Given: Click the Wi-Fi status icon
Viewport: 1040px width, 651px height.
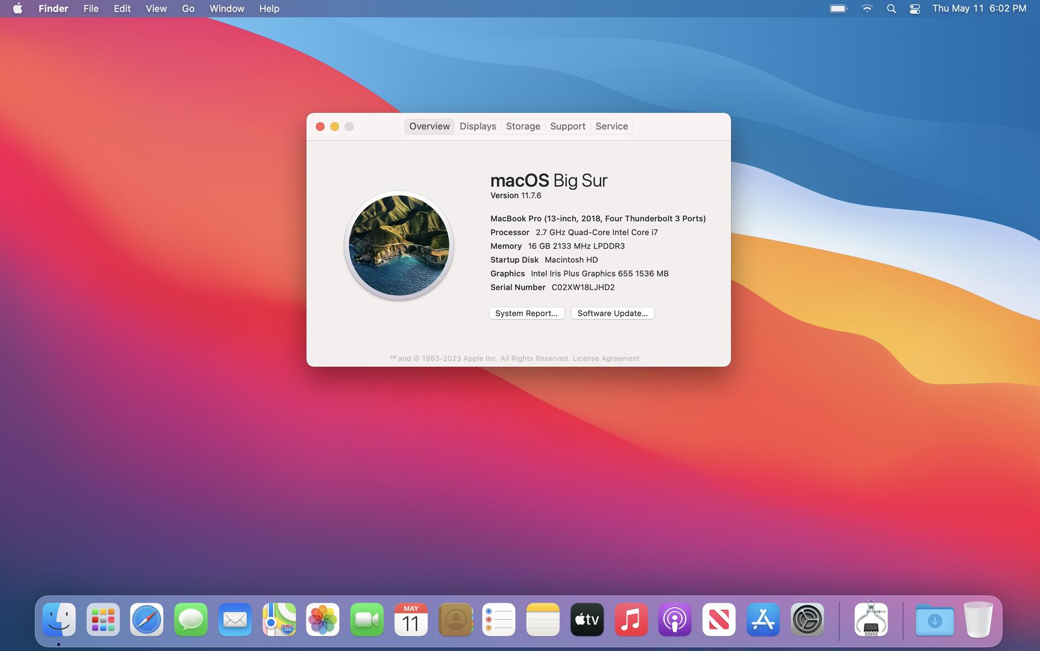Looking at the screenshot, I should coord(867,8).
